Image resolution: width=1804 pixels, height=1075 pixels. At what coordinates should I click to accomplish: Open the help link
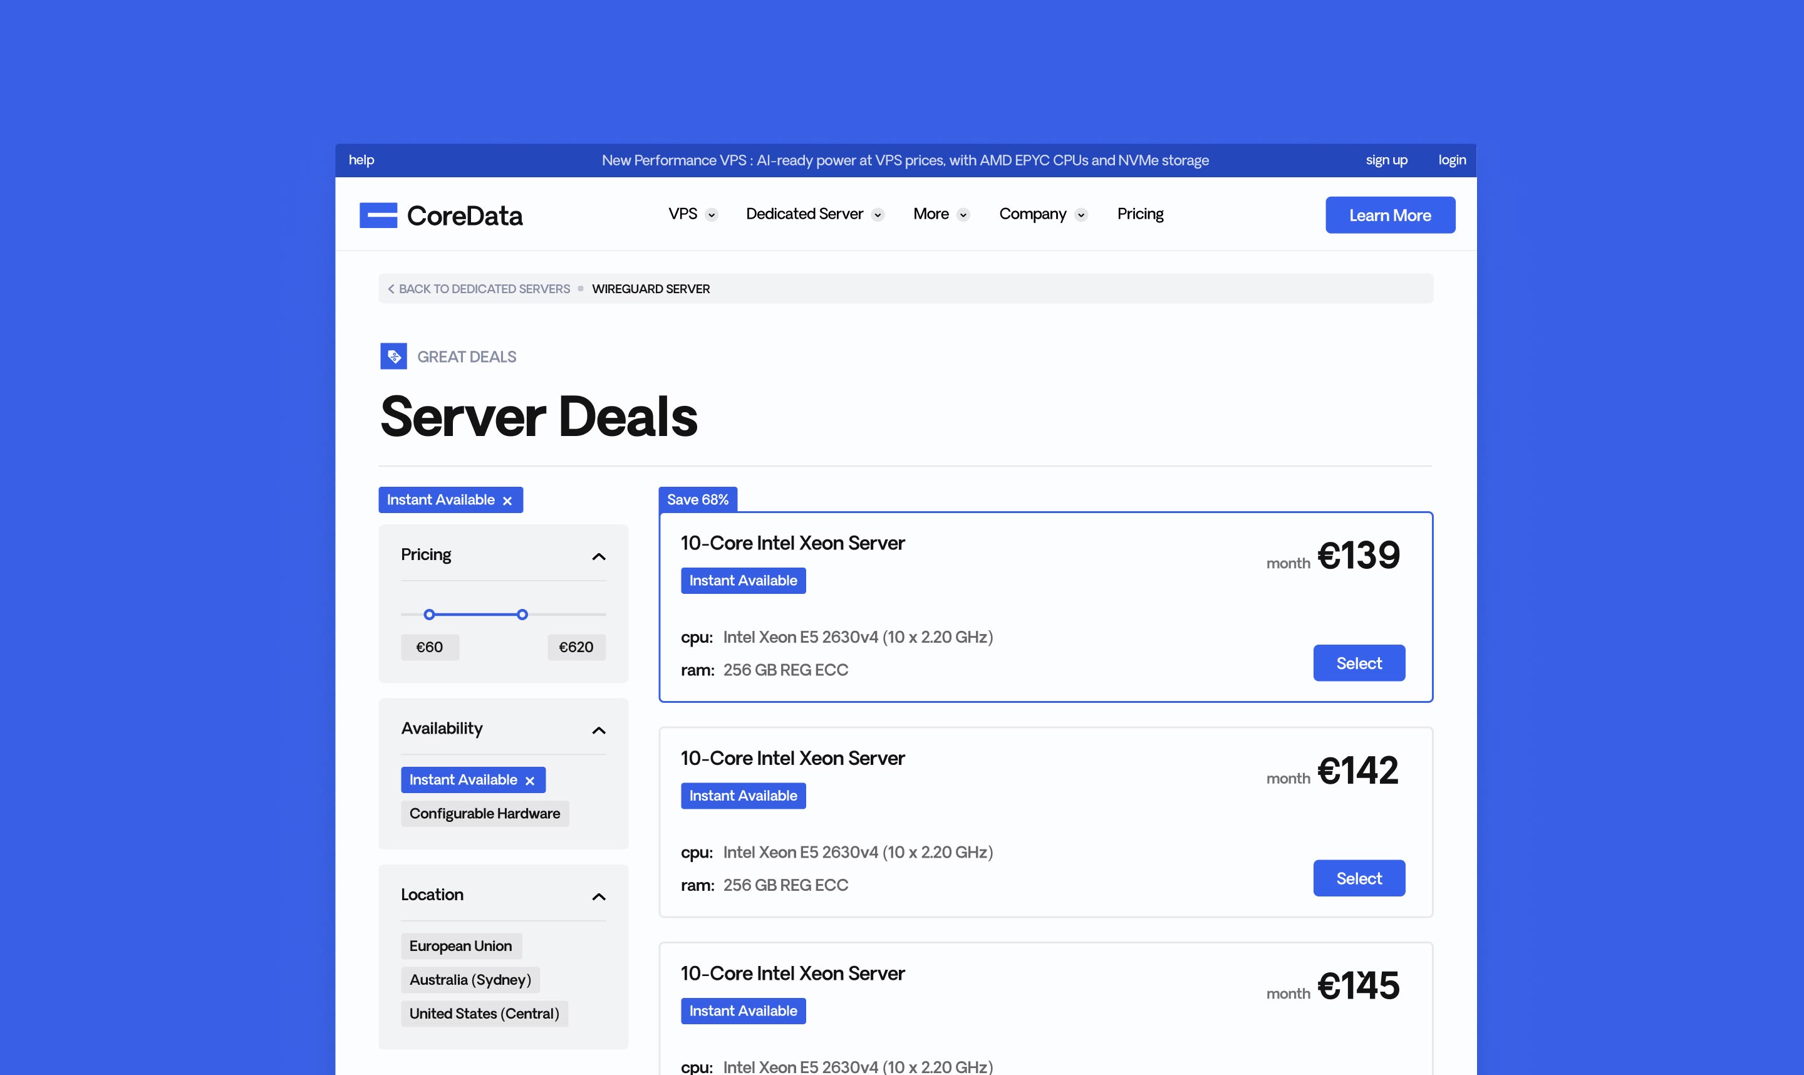(x=361, y=160)
